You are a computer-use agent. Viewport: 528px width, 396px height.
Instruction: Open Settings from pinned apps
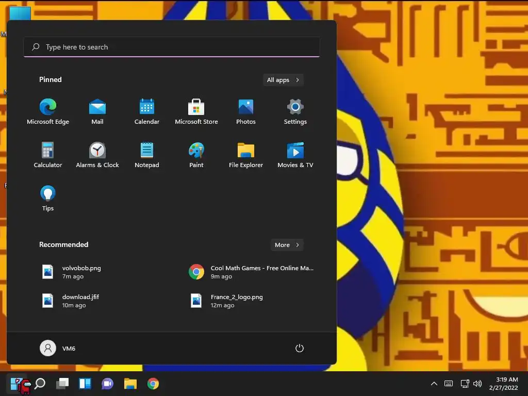pos(295,111)
